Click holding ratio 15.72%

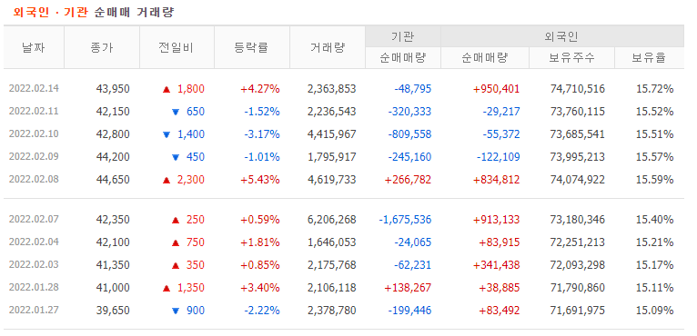coord(655,89)
